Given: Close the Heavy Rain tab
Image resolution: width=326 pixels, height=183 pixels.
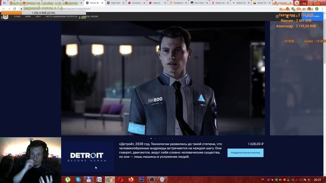Looking at the screenshot, I should tap(123, 3).
